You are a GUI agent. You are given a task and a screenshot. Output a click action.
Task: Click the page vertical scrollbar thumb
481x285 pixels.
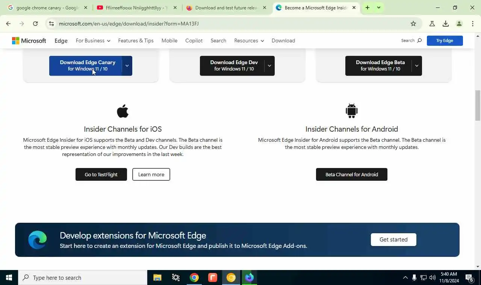(478, 105)
